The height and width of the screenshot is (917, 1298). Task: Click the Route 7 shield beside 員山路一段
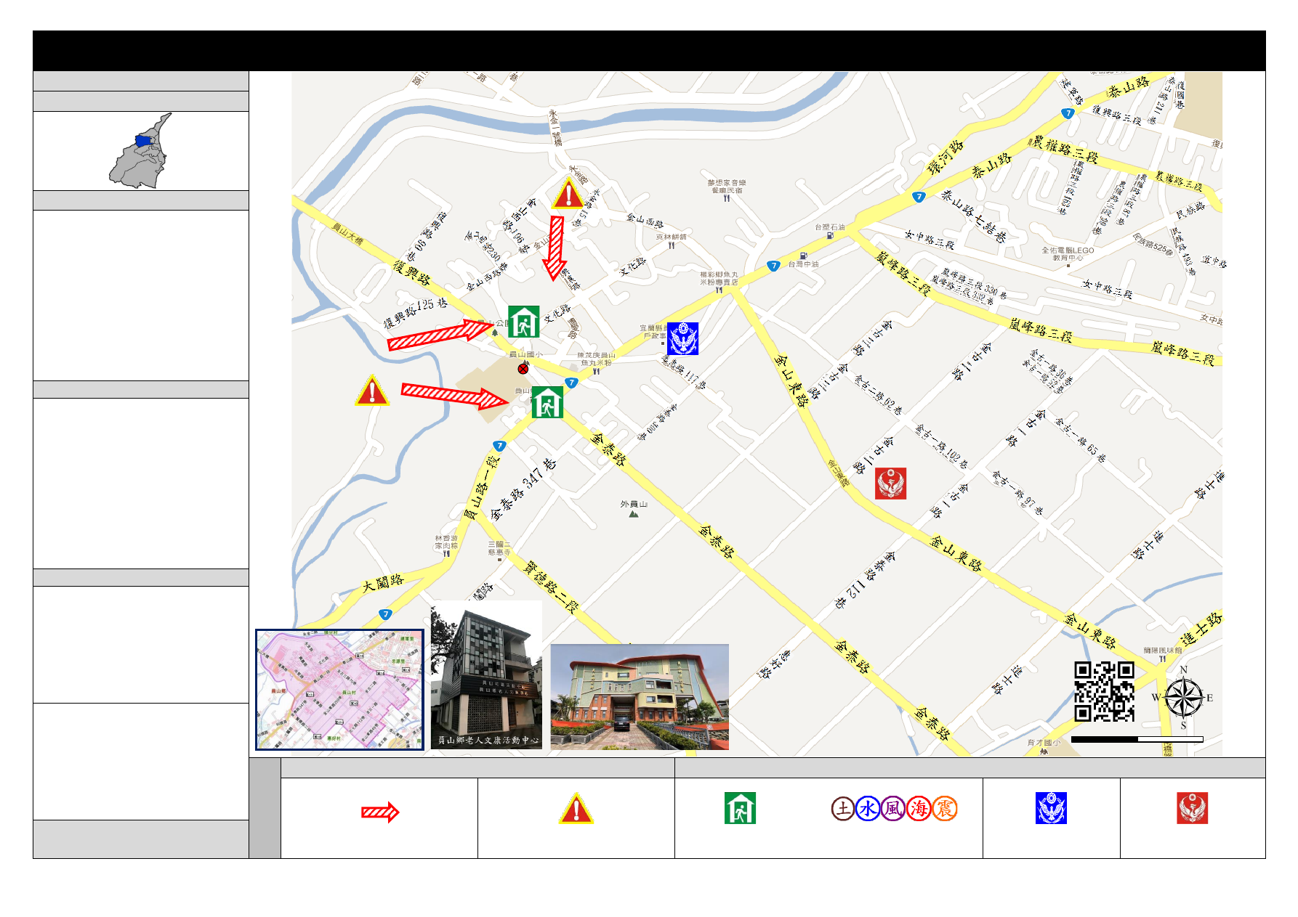[499, 446]
